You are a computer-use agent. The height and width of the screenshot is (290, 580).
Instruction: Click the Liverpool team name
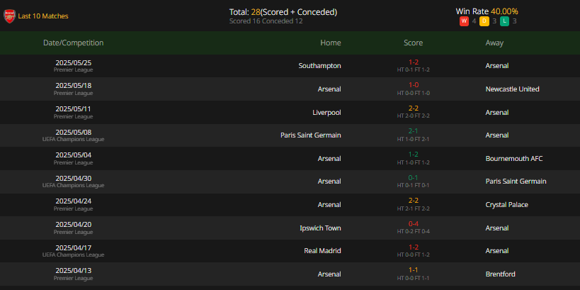pos(326,113)
